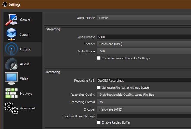Open Advanced settings via gears icon

[11, 108]
